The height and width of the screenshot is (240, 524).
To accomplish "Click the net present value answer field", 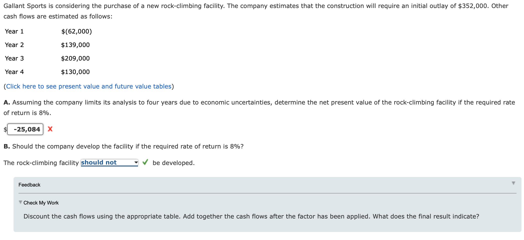I will click(25, 129).
